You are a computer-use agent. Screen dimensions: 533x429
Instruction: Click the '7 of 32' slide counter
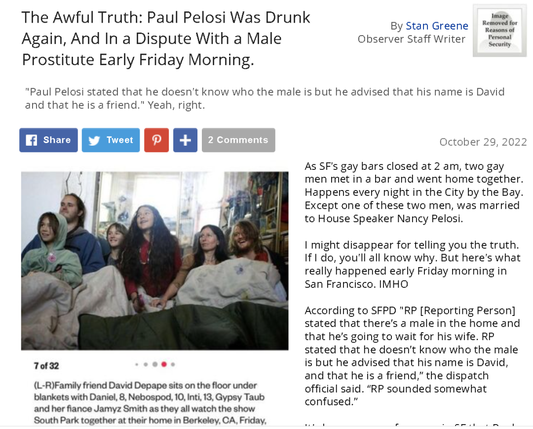pos(46,366)
